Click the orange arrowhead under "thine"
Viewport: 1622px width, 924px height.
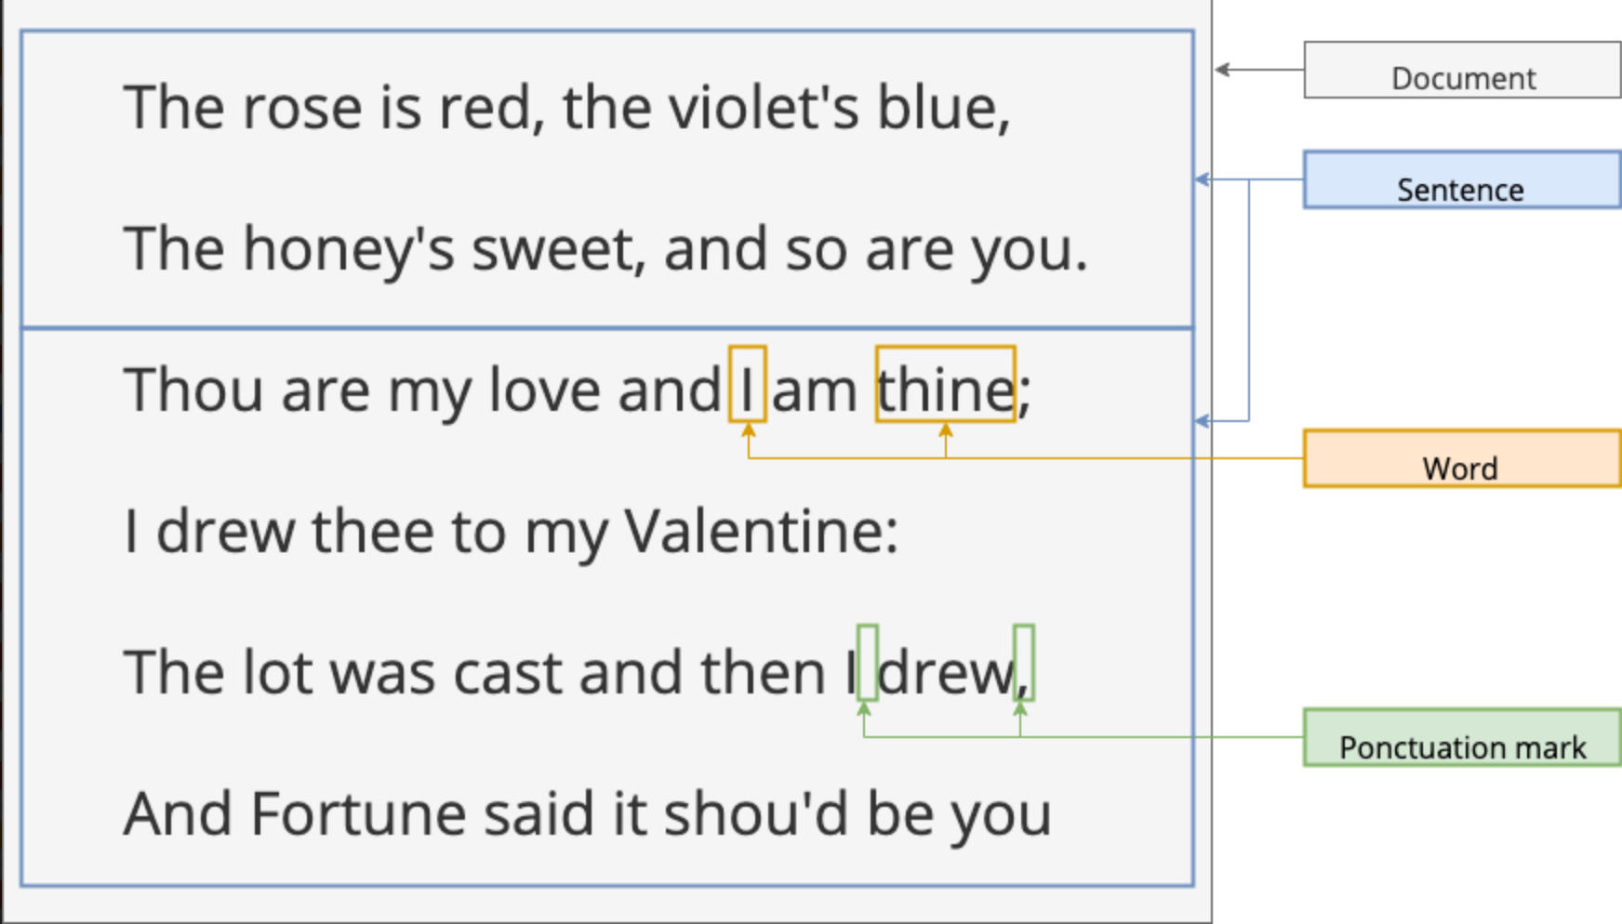pyautogui.click(x=946, y=430)
